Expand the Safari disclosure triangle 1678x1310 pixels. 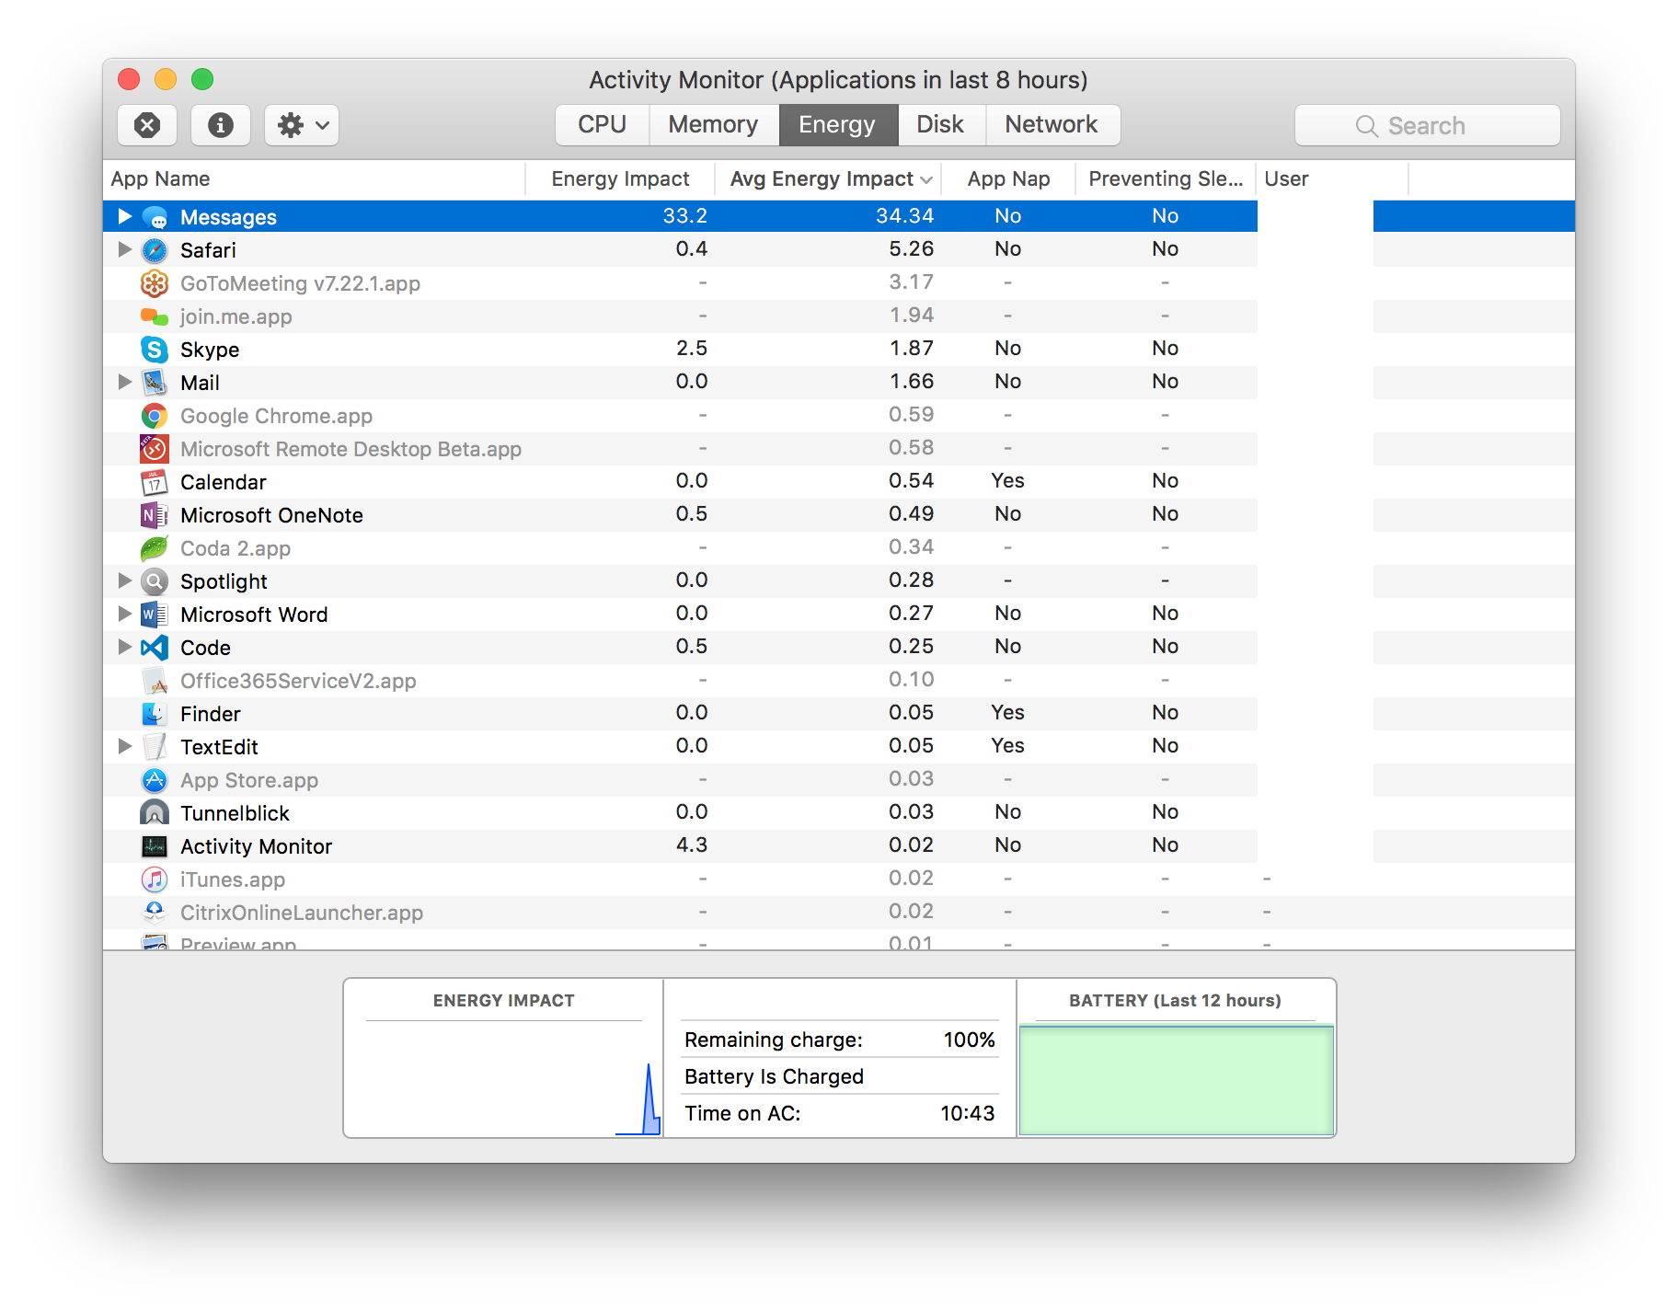tap(125, 249)
